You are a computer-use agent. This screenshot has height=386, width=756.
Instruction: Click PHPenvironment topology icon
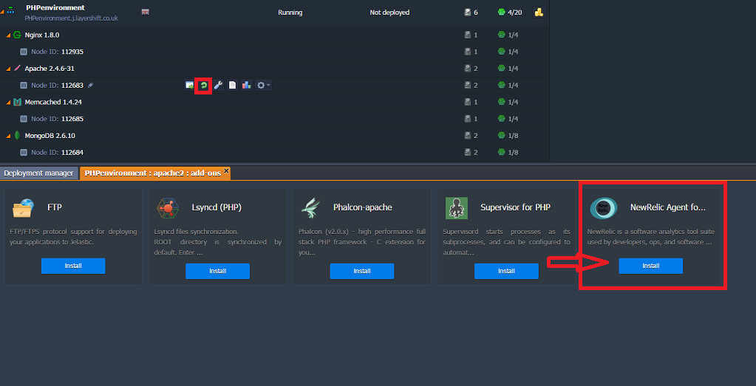point(11,10)
